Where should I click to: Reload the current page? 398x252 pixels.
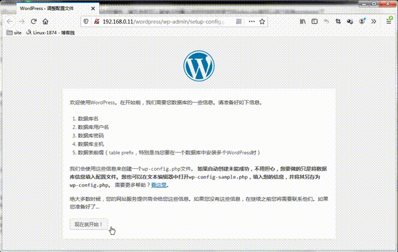33,21
